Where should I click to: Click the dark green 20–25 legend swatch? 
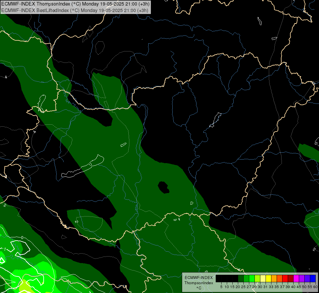241,278
